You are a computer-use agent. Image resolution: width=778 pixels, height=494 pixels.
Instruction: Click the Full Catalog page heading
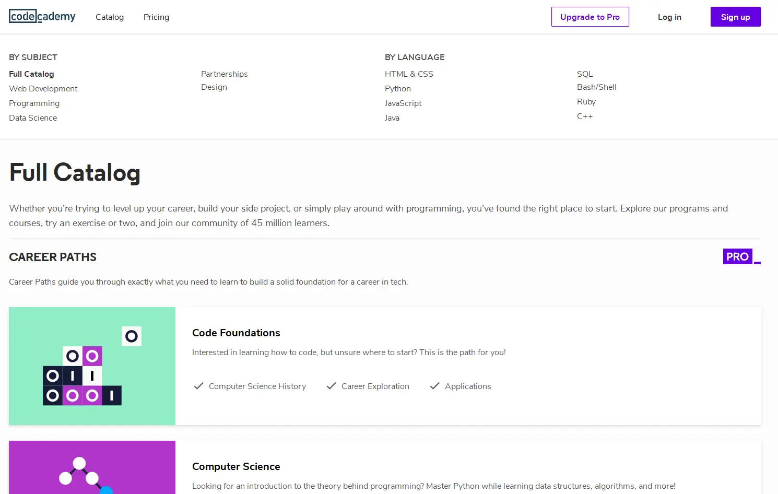click(x=75, y=173)
